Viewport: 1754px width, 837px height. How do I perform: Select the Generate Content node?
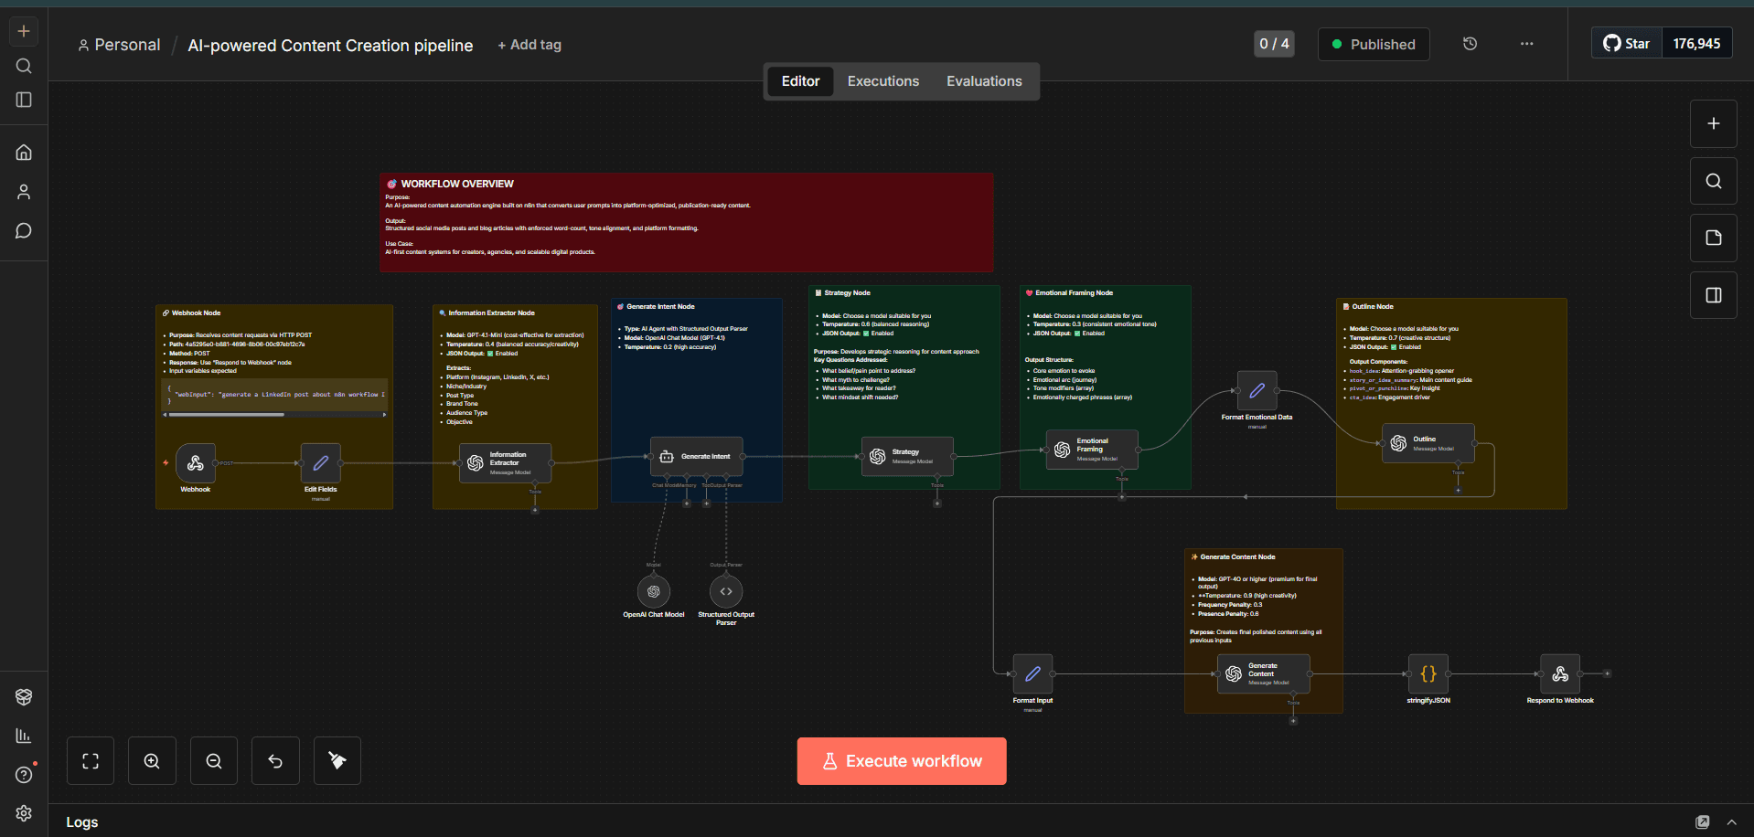click(1264, 674)
